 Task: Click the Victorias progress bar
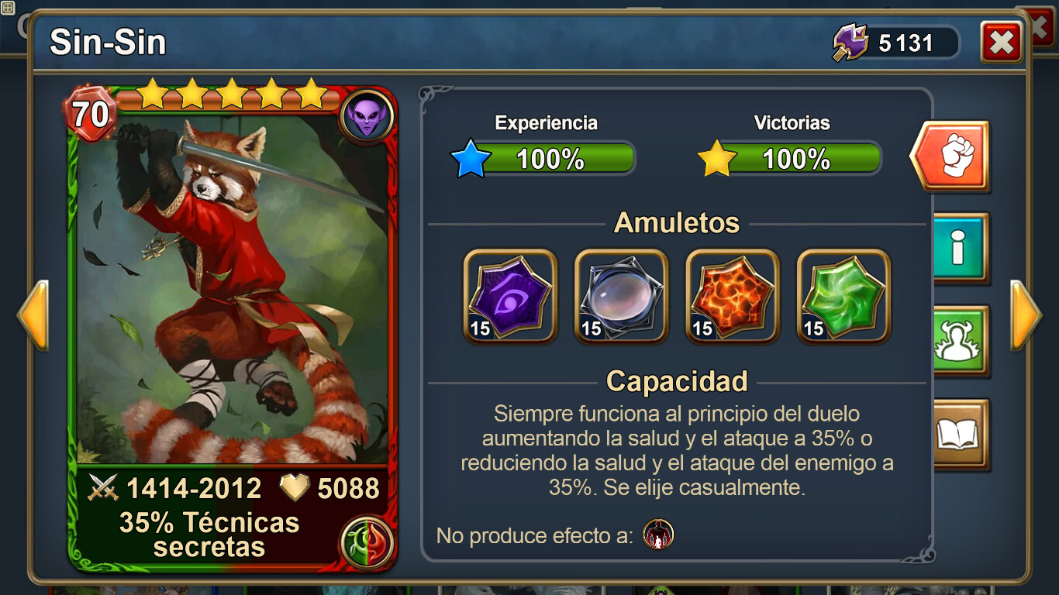[x=789, y=159]
